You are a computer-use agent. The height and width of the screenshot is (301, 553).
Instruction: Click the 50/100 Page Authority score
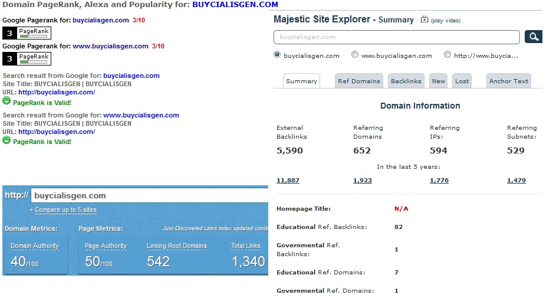click(99, 261)
